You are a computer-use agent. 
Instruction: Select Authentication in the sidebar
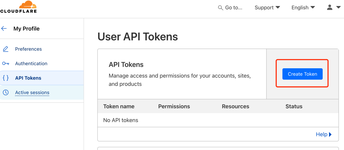click(31, 64)
